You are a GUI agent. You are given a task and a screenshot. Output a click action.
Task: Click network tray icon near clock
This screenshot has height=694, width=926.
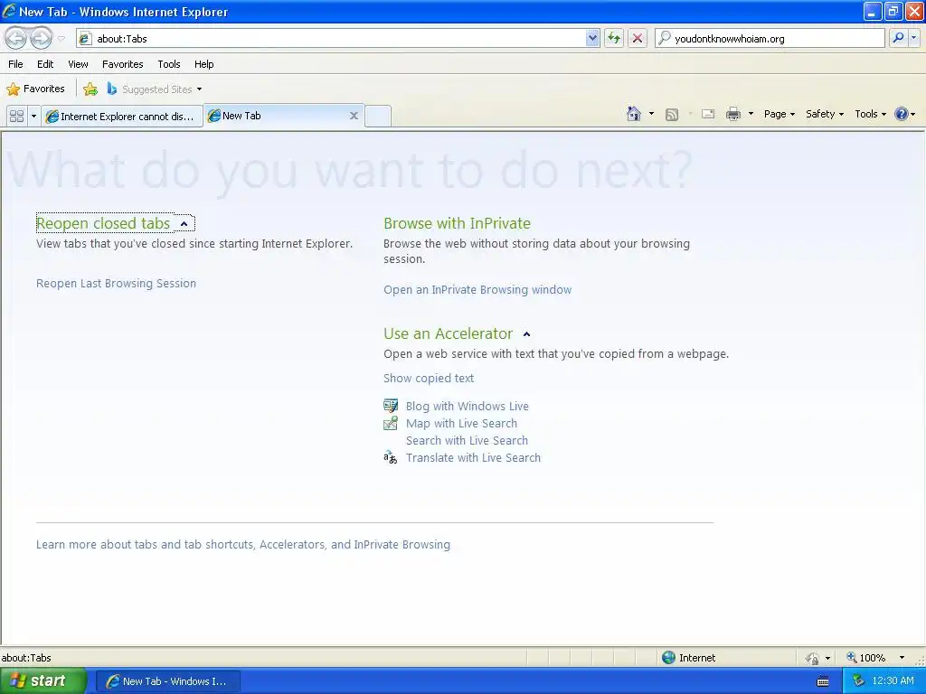[858, 681]
